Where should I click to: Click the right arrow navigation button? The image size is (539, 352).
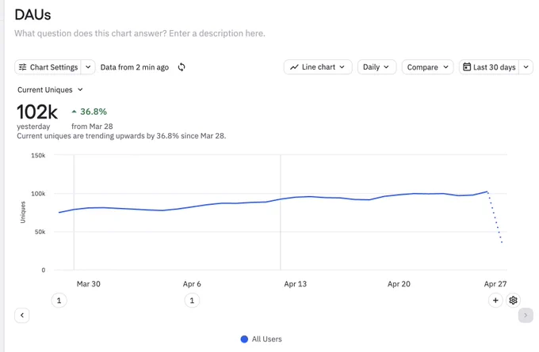coord(526,316)
